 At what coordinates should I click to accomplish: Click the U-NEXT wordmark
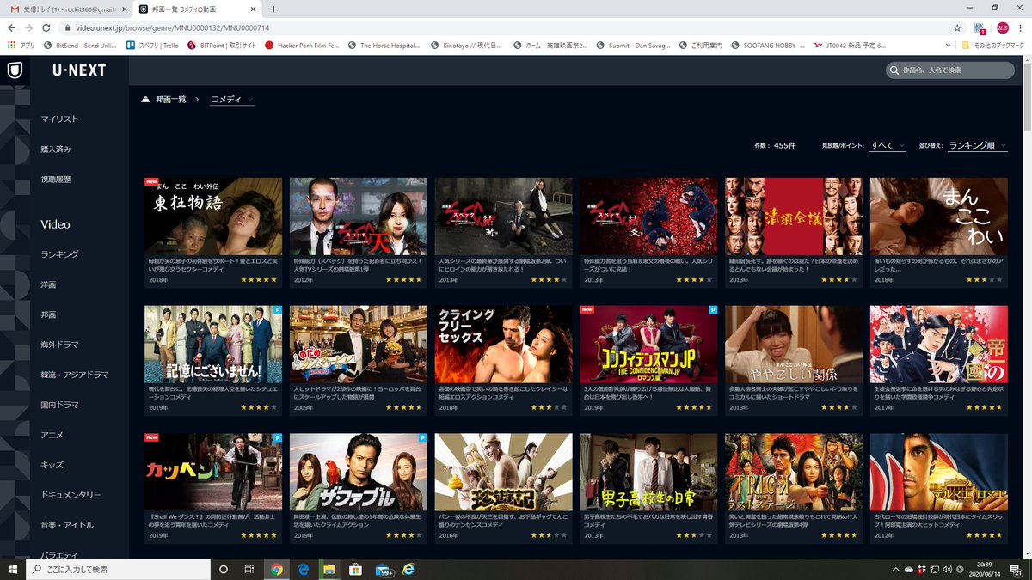pos(79,70)
